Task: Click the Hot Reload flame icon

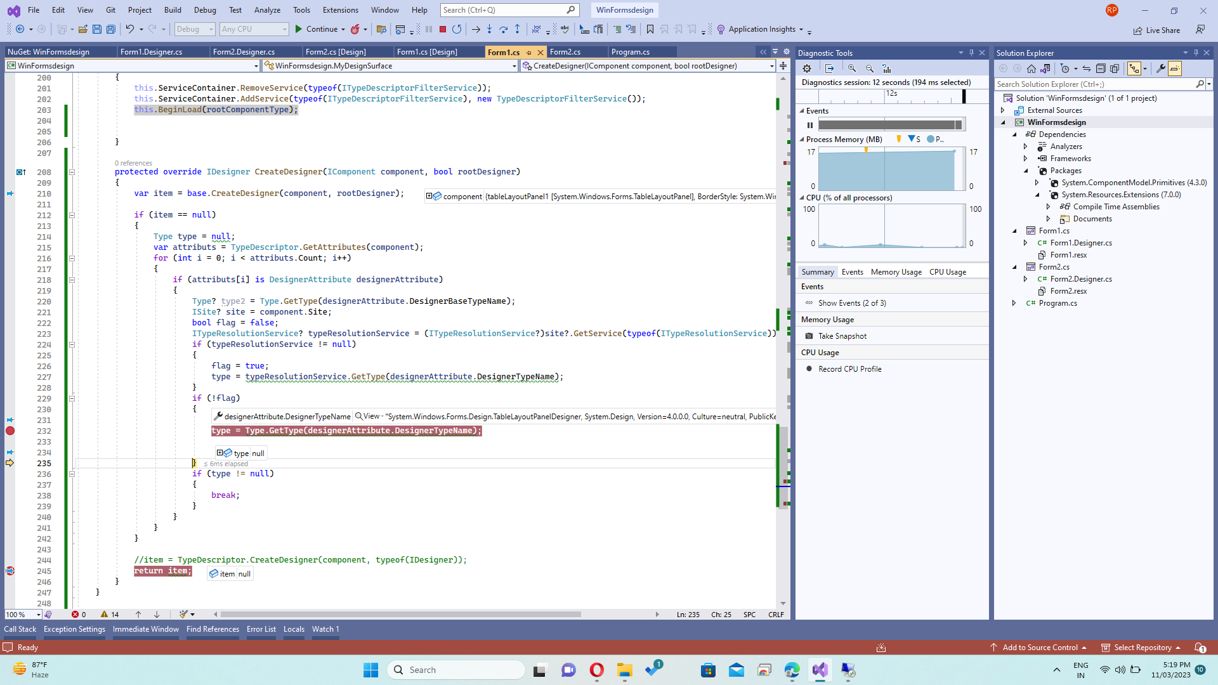Action: click(355, 29)
